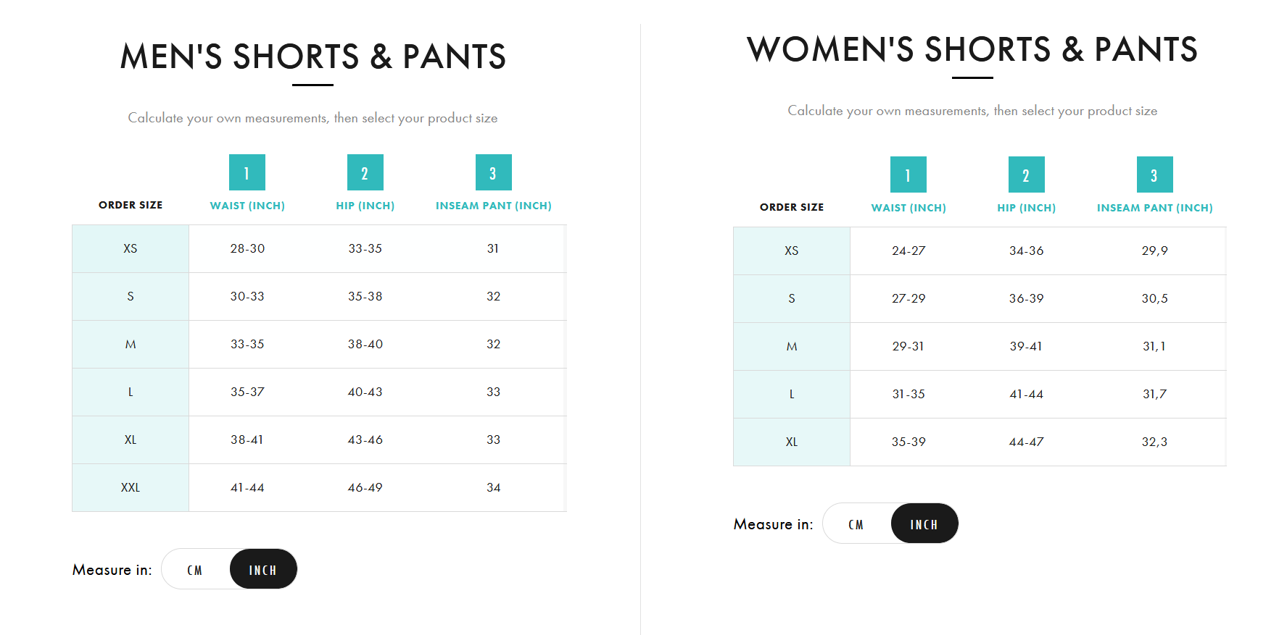The image size is (1287, 635).
Task: Click the men's WAIST (INCH) column header
Action: point(247,206)
